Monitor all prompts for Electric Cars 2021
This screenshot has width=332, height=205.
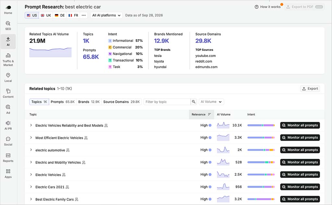click(x=300, y=187)
